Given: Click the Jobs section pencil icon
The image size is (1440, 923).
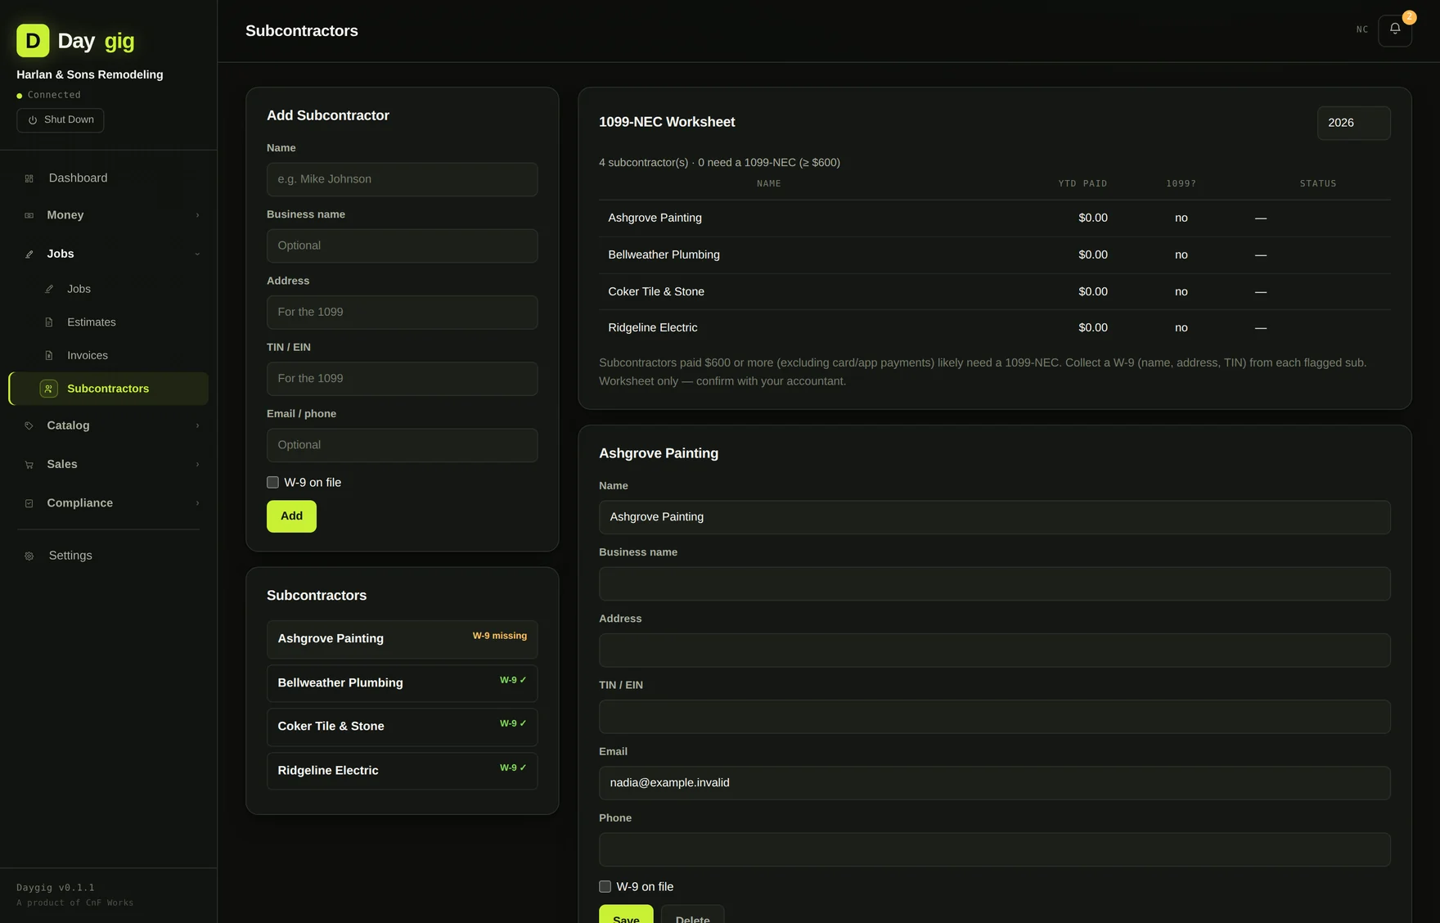Looking at the screenshot, I should pyautogui.click(x=29, y=254).
